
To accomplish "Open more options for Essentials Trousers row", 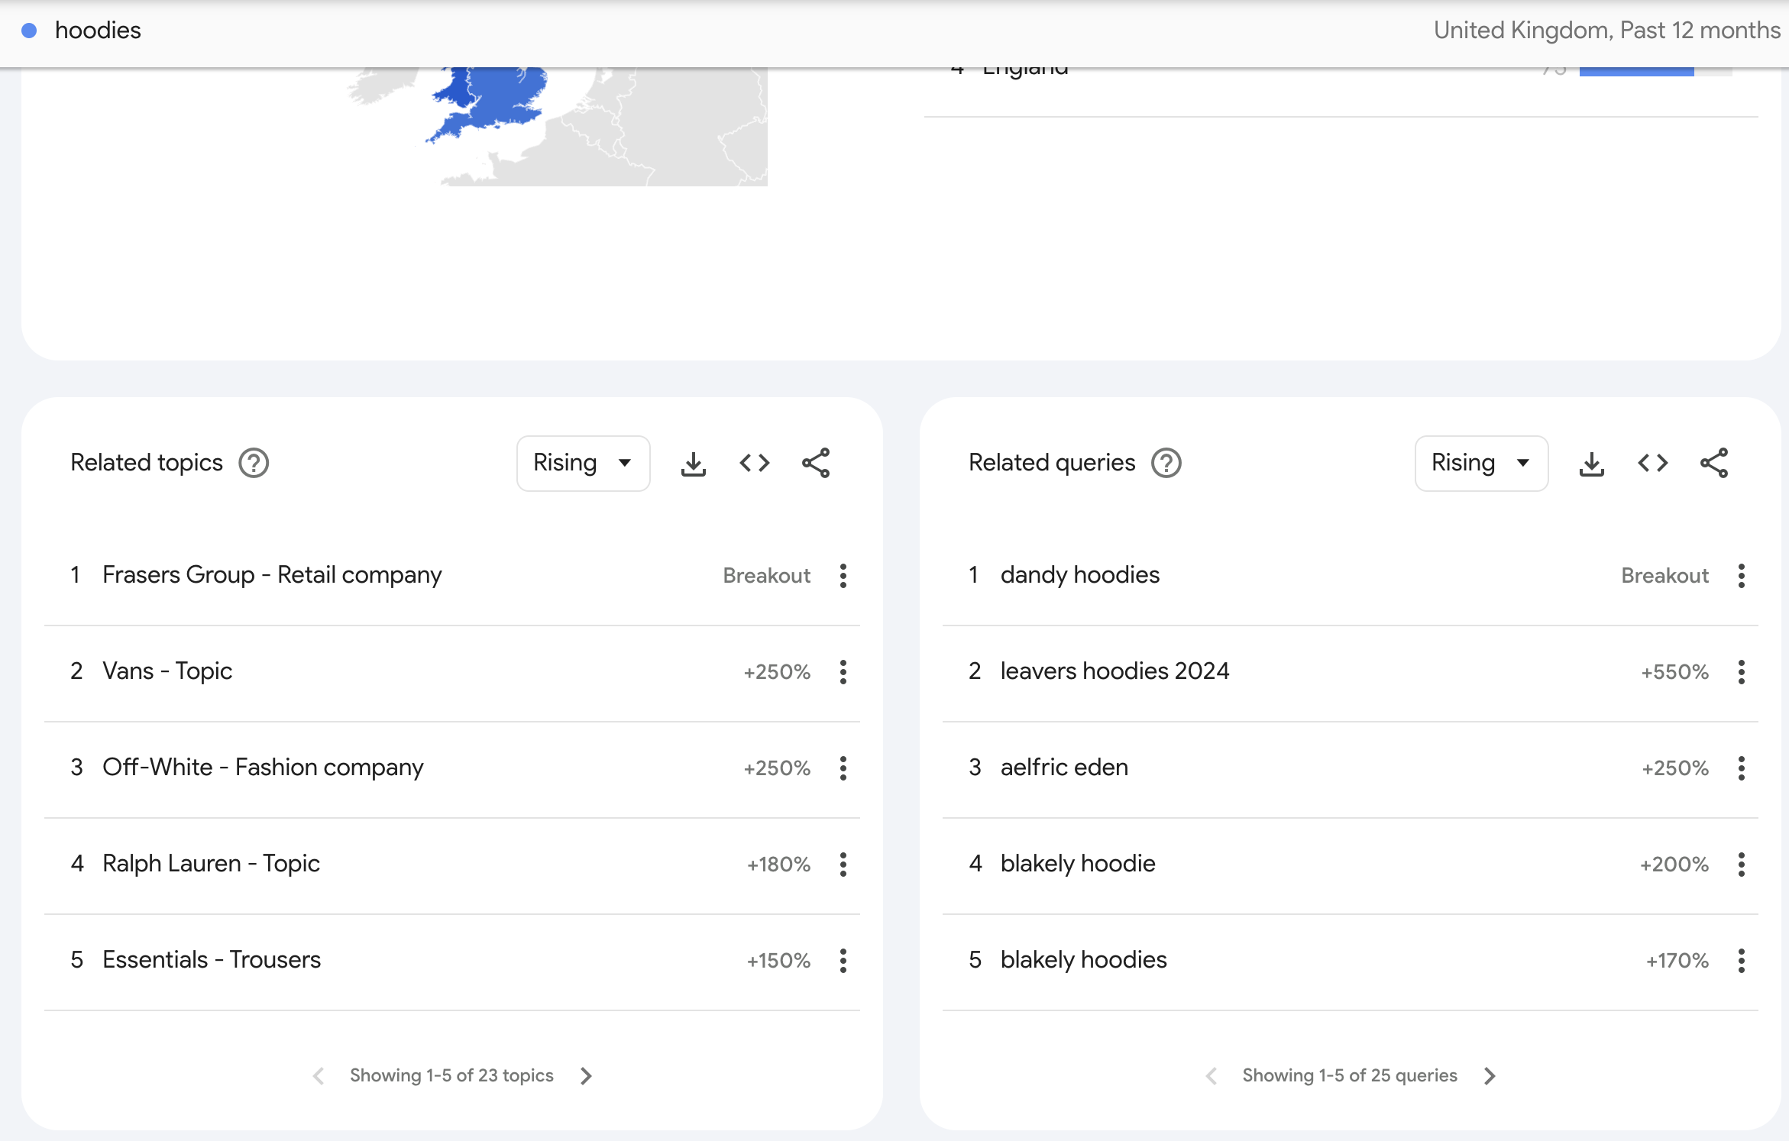I will [x=843, y=961].
